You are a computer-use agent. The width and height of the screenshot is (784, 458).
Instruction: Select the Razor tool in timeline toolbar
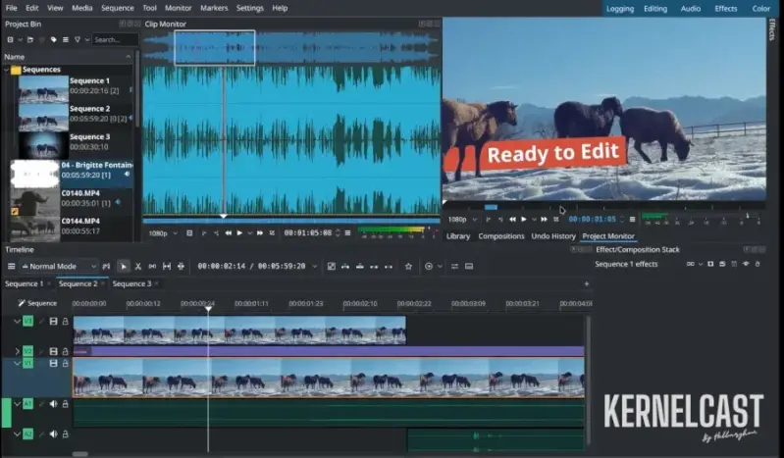pos(137,266)
